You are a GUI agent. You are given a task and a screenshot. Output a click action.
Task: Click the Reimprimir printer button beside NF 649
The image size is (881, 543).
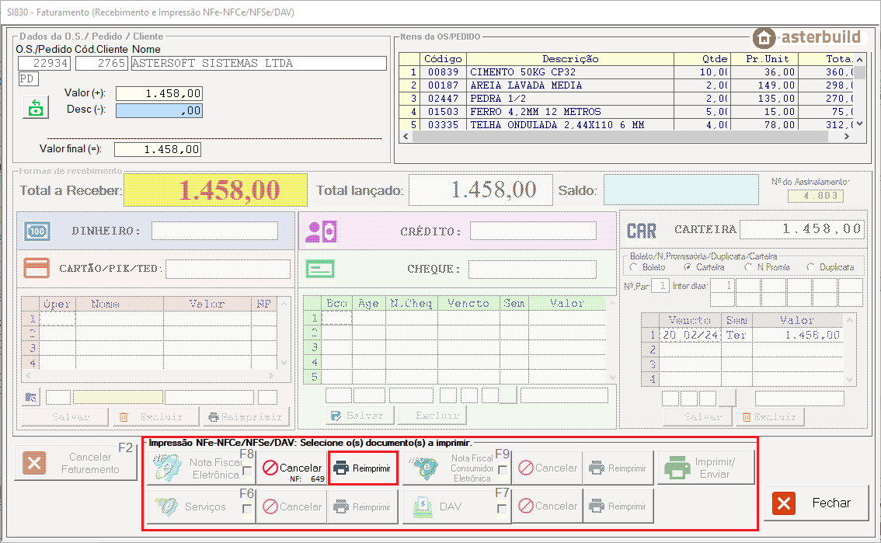[363, 468]
